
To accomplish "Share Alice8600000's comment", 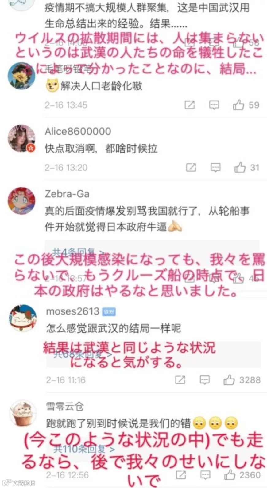I will click(191, 168).
